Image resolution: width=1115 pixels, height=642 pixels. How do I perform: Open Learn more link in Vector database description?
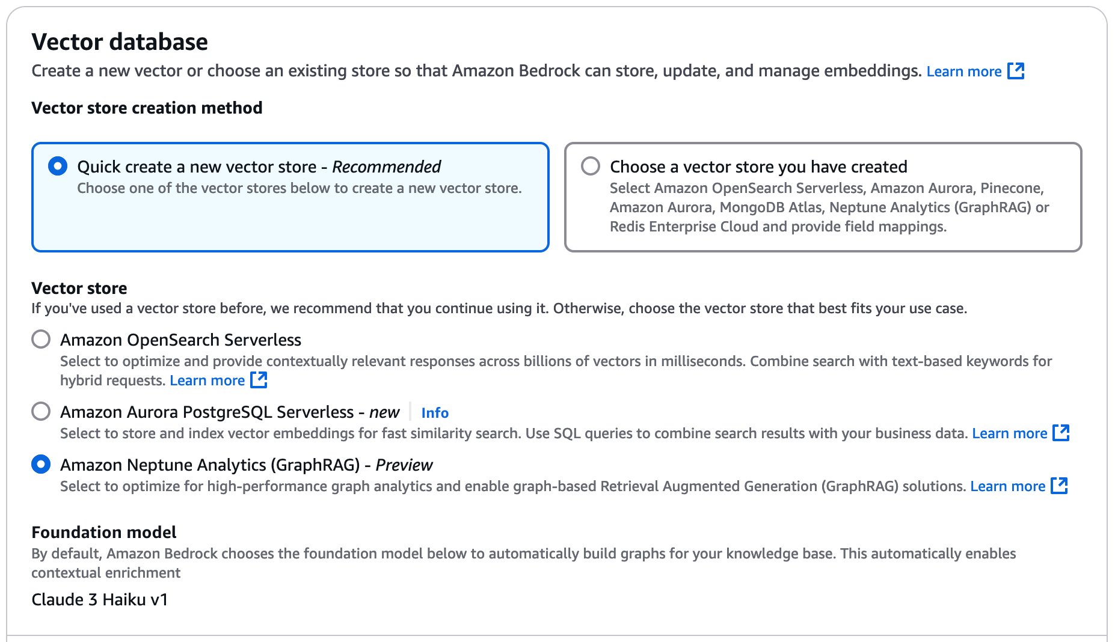point(963,72)
